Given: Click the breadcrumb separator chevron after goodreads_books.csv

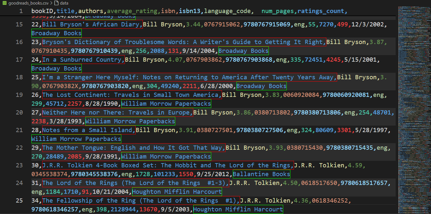Looking at the screenshot, I should click(52, 3).
